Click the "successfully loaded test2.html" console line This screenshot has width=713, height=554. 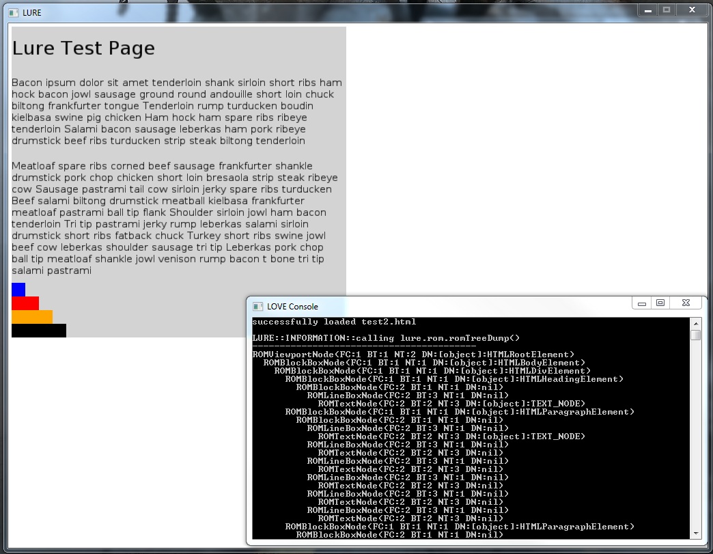pos(334,322)
